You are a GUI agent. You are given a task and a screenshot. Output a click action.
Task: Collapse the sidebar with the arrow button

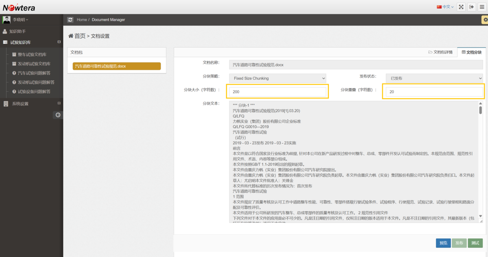pyautogui.click(x=58, y=115)
